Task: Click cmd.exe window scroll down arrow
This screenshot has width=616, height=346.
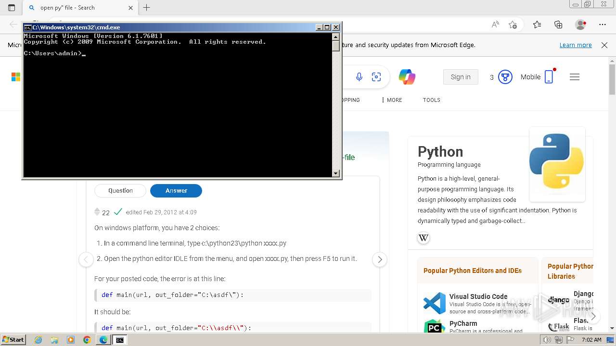Action: point(336,173)
